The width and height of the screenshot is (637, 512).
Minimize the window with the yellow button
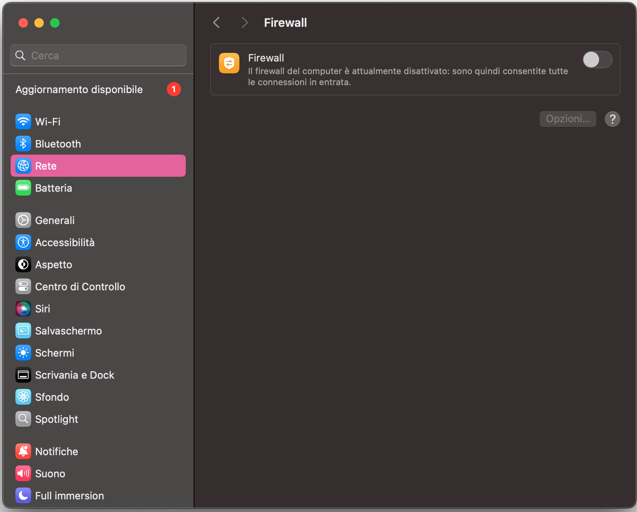tap(39, 23)
